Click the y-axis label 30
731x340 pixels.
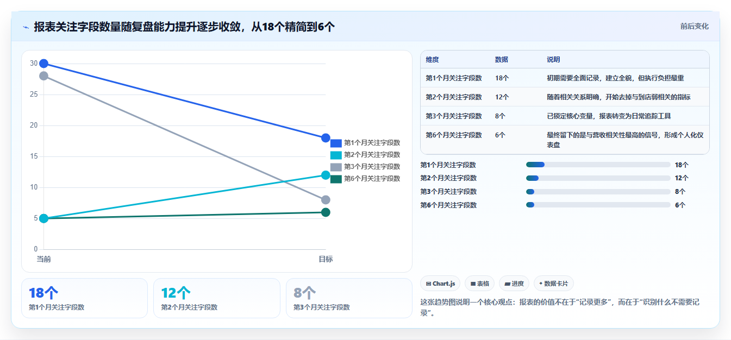pyautogui.click(x=34, y=64)
